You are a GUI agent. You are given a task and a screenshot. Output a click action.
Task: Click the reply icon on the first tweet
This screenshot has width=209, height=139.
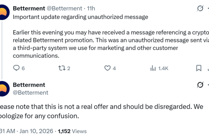pyautogui.click(x=16, y=68)
